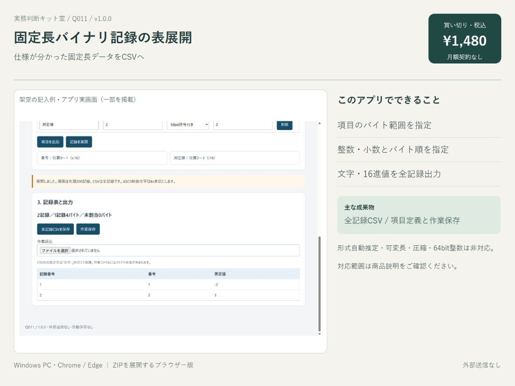Click the Q011 / 1.0.0 footer text in preview
Image resolution: width=515 pixels, height=386 pixels.
(59, 327)
